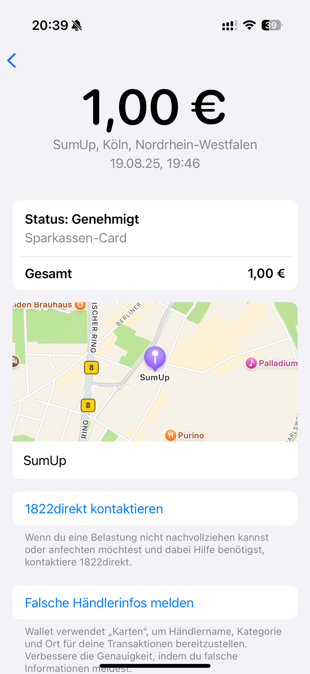Tap the Purino restaurant icon

pyautogui.click(x=170, y=435)
